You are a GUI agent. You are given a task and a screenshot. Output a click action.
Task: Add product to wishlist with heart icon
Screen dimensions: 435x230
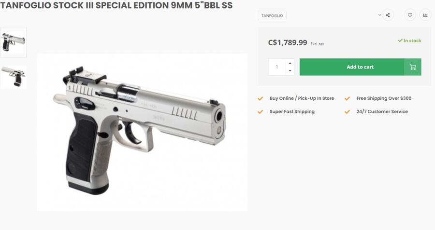[410, 15]
